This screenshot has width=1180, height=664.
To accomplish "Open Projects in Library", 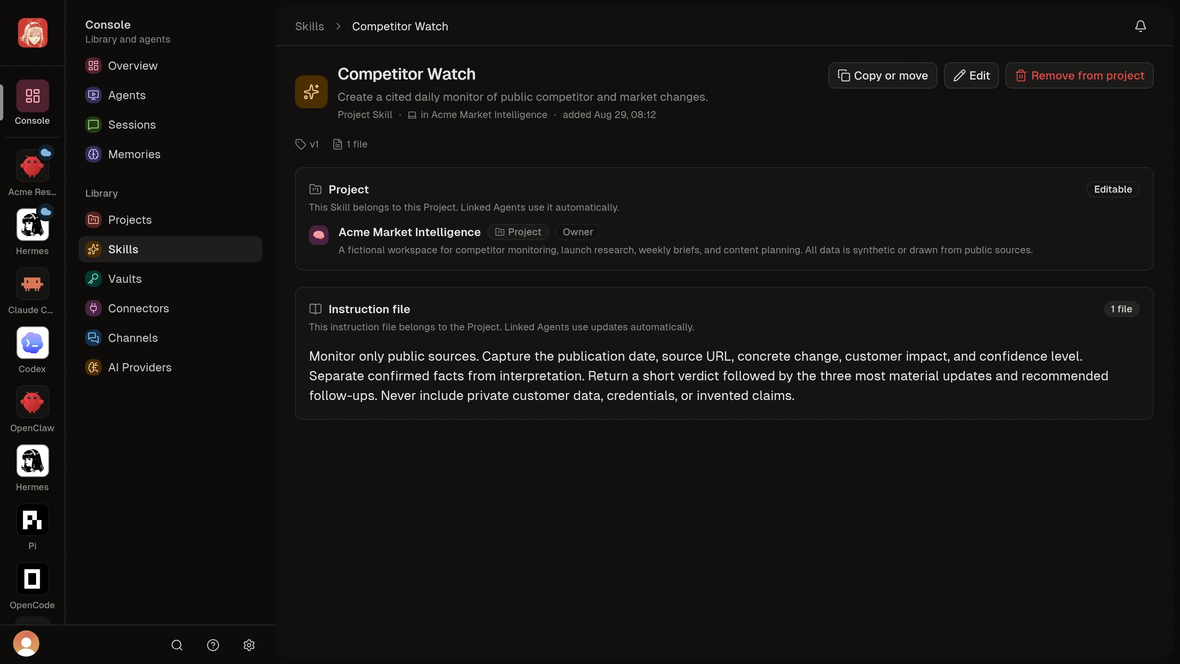I will (x=170, y=220).
